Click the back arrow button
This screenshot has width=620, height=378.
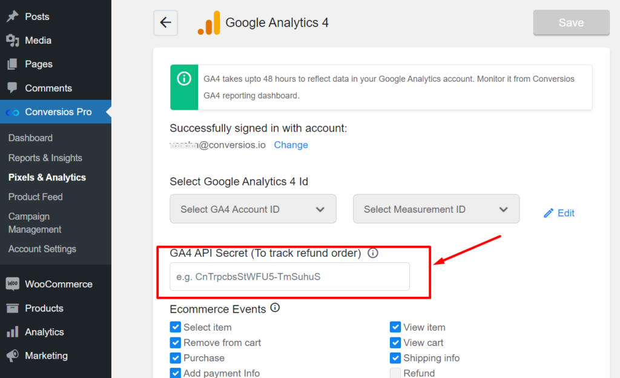[x=166, y=22]
